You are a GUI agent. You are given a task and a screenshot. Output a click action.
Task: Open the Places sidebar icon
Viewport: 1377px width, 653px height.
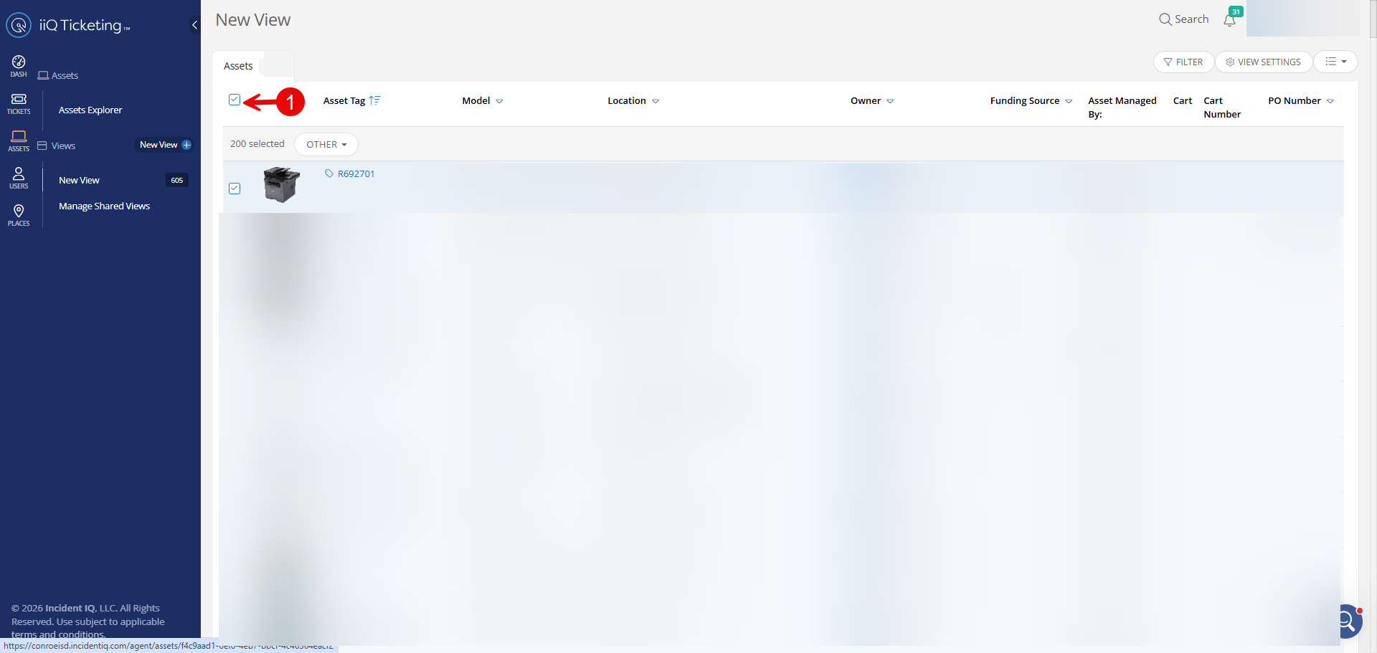click(x=19, y=215)
